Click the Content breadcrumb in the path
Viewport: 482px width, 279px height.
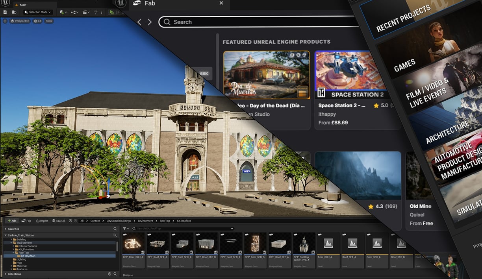pyautogui.click(x=95, y=221)
